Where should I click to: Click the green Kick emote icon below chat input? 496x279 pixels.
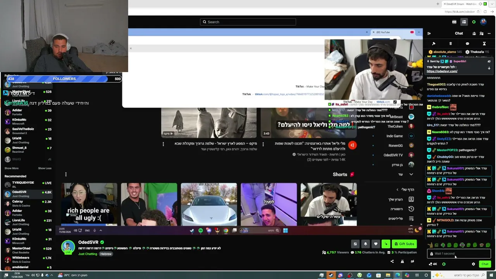(444, 264)
